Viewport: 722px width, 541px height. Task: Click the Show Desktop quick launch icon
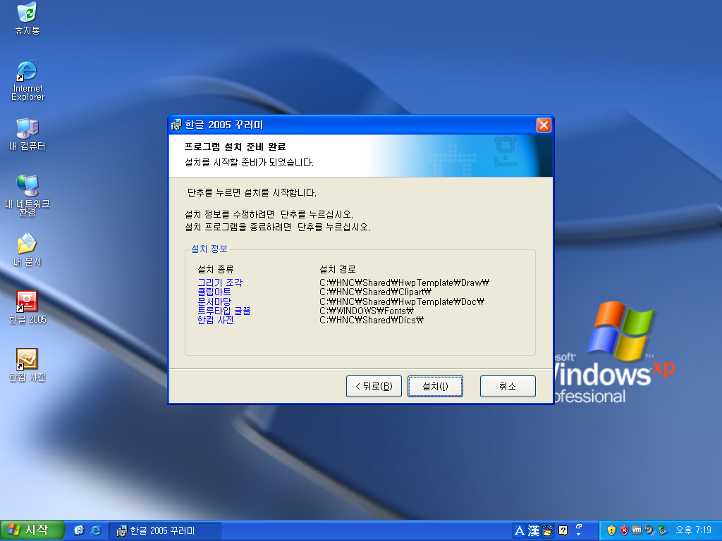(x=79, y=530)
